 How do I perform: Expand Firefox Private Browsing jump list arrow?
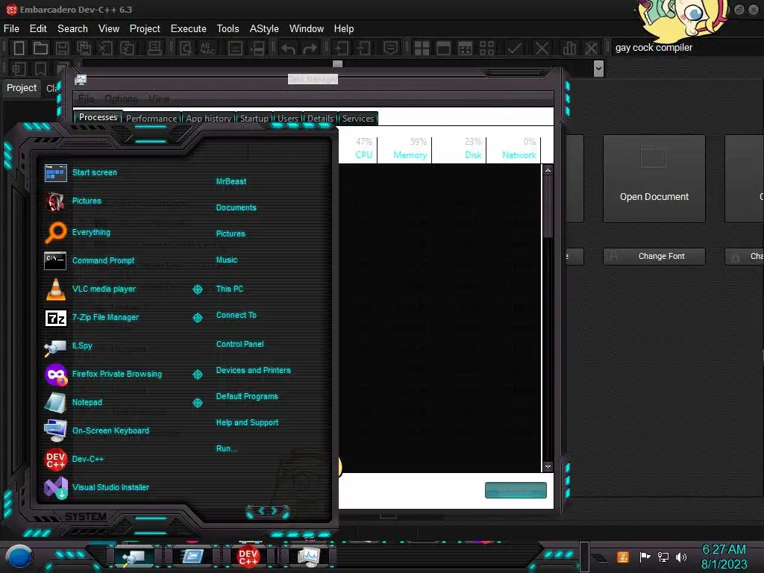click(x=197, y=375)
